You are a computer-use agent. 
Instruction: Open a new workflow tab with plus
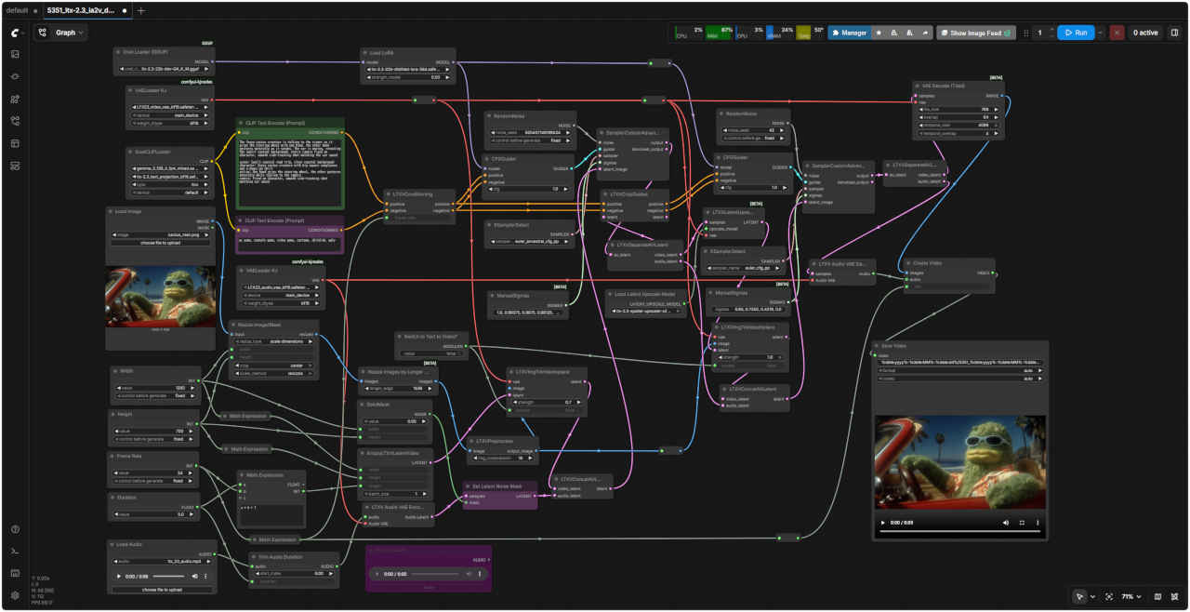(141, 10)
